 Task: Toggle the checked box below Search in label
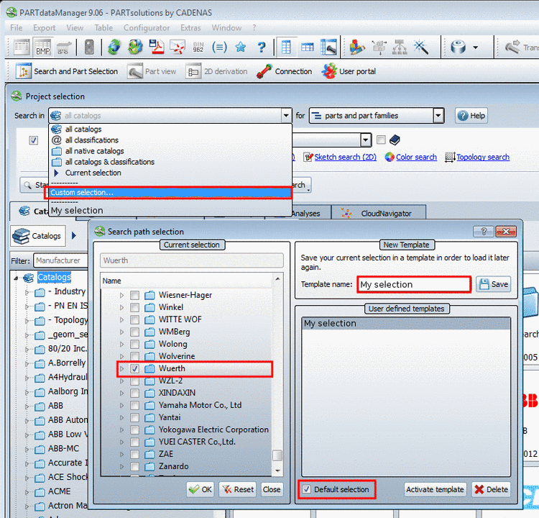[33, 140]
